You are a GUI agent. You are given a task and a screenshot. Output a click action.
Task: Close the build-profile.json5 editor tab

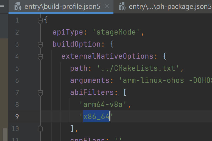(x=107, y=6)
